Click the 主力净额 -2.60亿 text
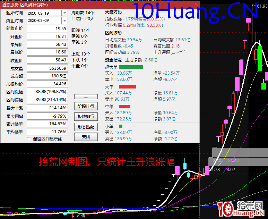Screen dimensions: 268x219 [141, 60]
